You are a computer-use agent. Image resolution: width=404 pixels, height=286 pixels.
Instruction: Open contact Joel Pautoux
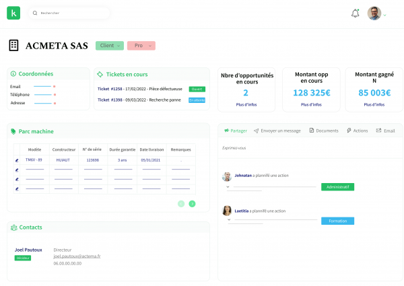click(28, 250)
